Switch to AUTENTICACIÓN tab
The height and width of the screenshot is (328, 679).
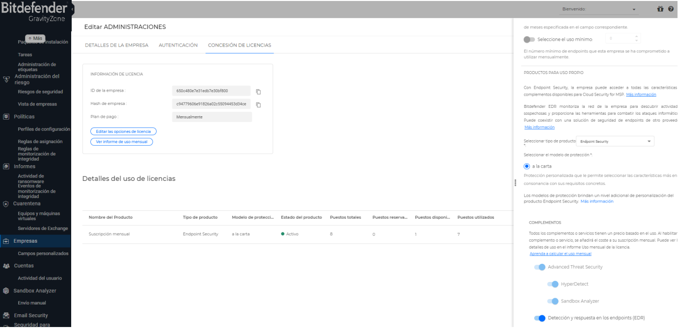pos(178,45)
